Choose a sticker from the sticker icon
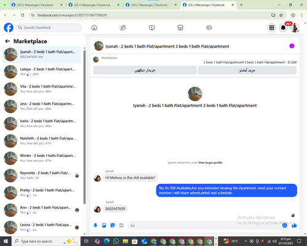307x246 pixels. (x=112, y=226)
